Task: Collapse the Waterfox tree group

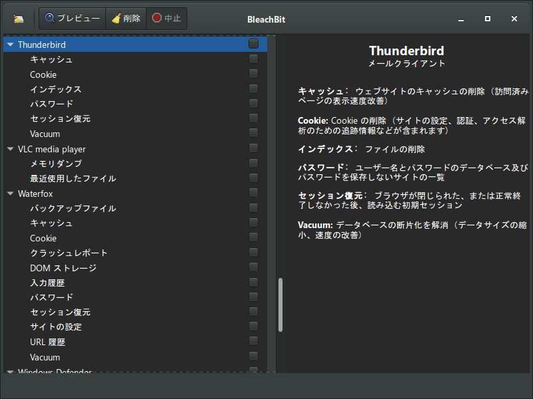Action: (11, 194)
